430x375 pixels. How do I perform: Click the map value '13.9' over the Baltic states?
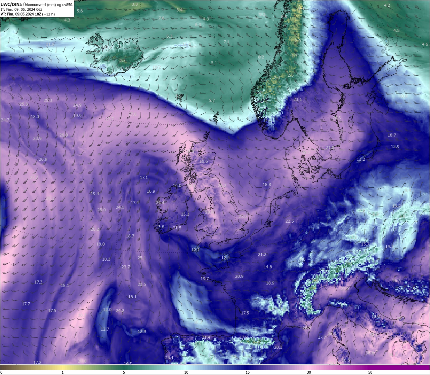coord(395,147)
